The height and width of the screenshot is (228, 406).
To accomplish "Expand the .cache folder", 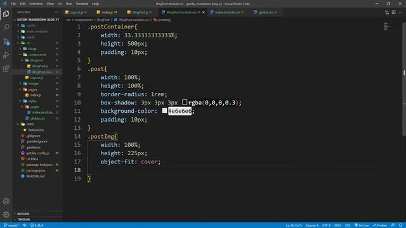I will point(30,25).
